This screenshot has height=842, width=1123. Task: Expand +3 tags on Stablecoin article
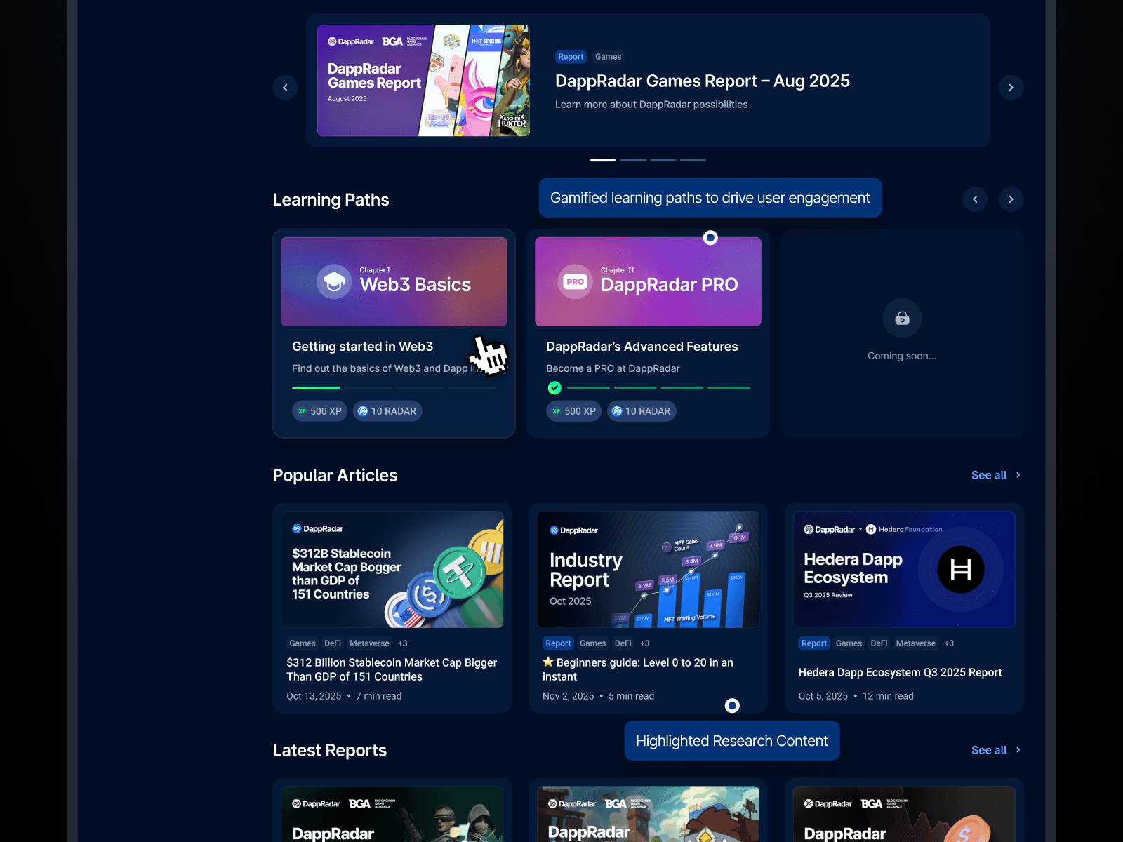click(x=403, y=643)
